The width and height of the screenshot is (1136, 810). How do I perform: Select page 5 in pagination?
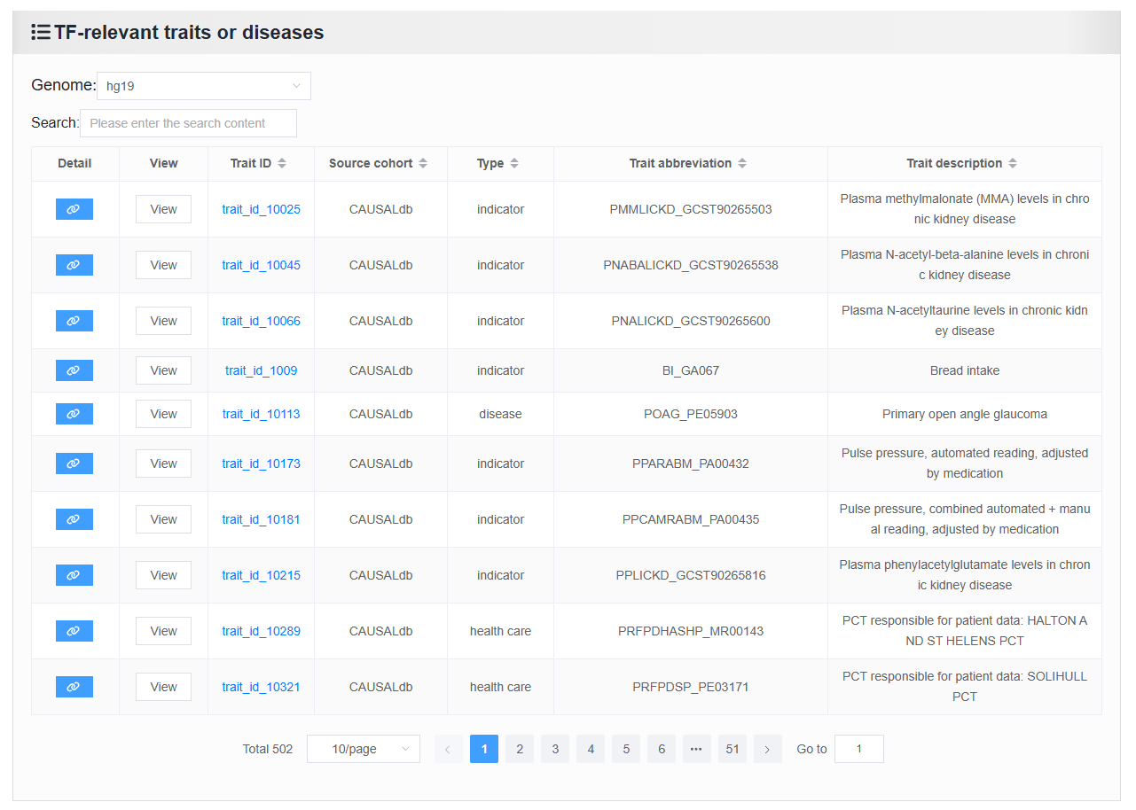tap(626, 749)
